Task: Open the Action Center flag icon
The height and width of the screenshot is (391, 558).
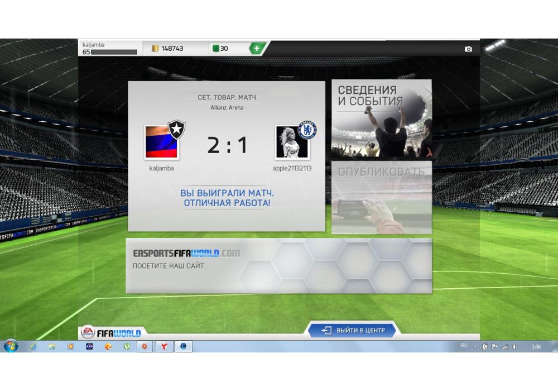Action: point(494,346)
